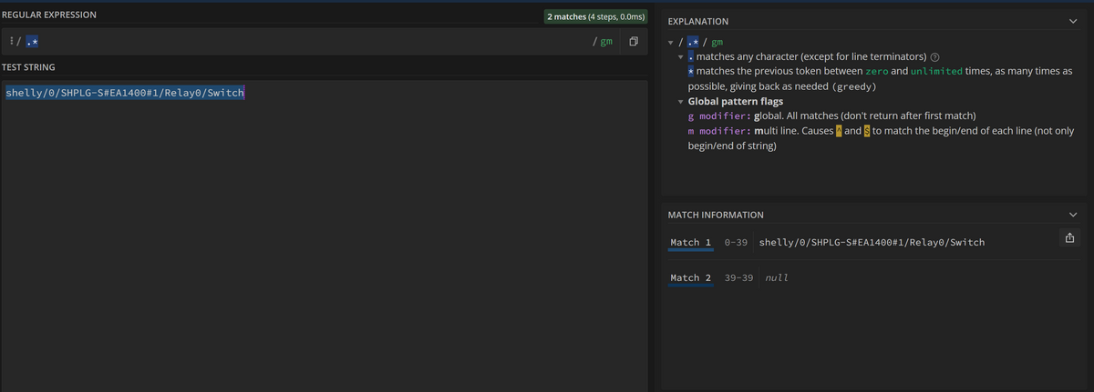Click the null result of Match 2
1094x392 pixels.
(777, 278)
